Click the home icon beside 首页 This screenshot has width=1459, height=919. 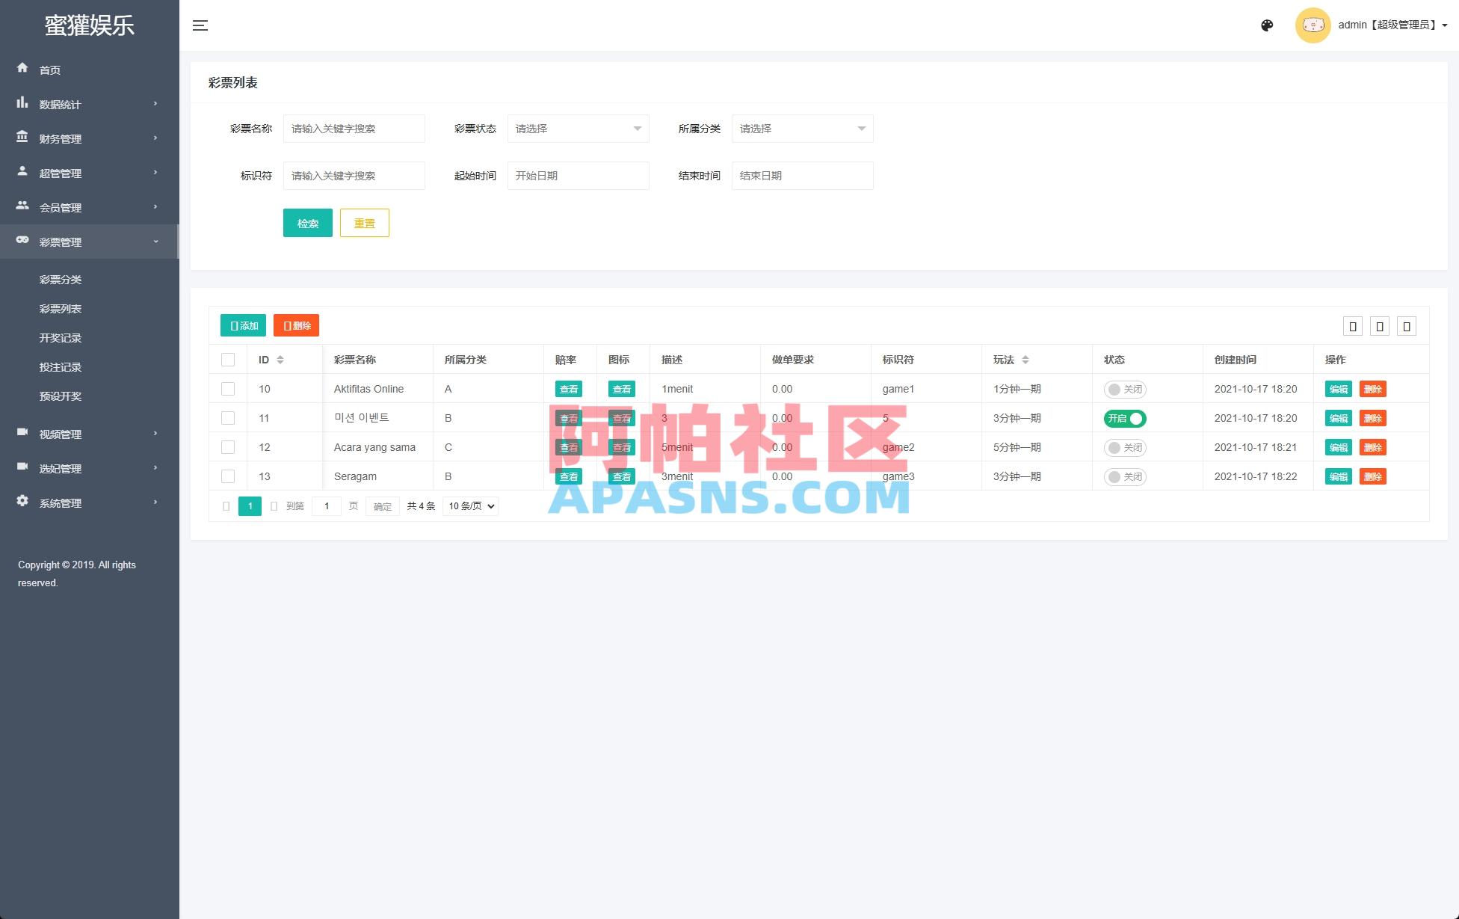coord(22,69)
